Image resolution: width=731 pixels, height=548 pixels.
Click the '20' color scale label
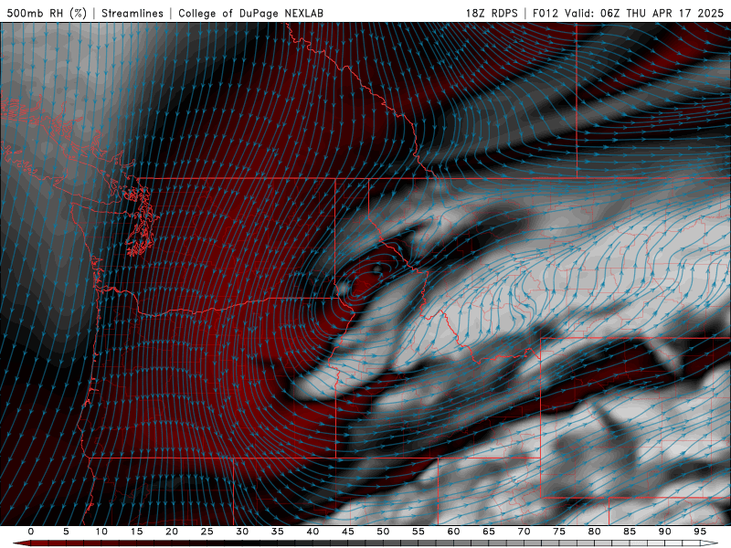click(x=172, y=532)
